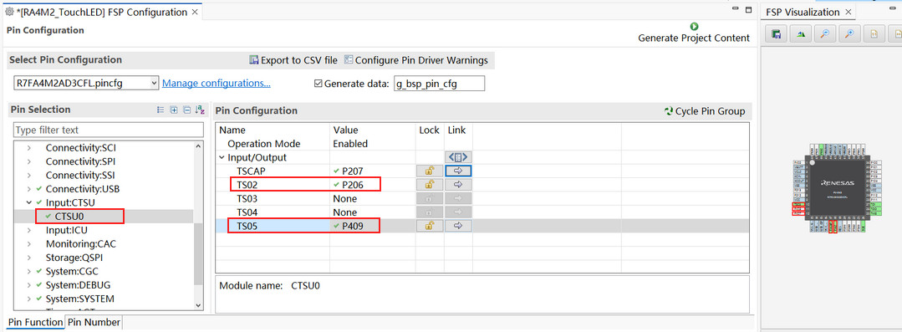Click the Lock column header
This screenshot has height=332, width=902.
[429, 130]
